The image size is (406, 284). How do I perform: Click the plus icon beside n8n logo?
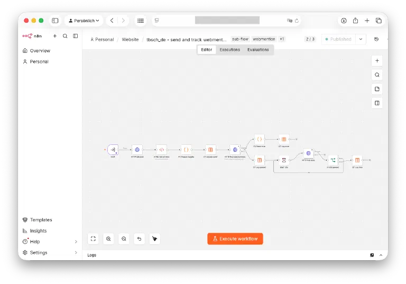(x=54, y=36)
